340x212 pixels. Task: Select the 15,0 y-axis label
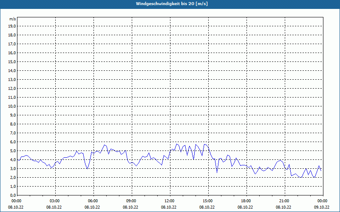click(x=12, y=61)
